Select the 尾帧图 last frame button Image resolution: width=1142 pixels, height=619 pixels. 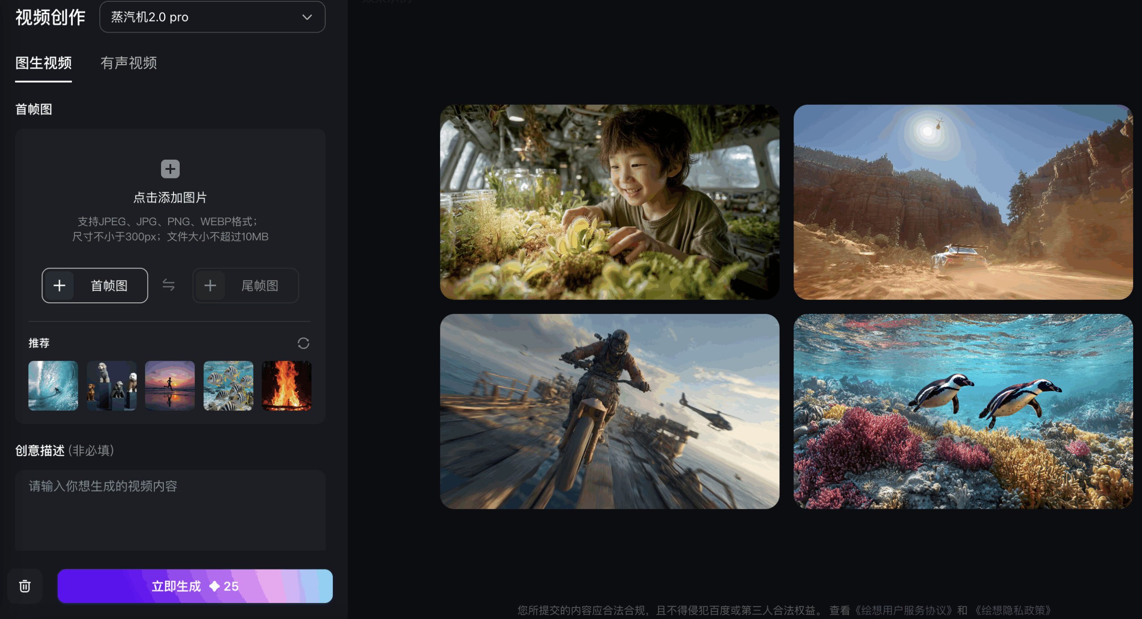tap(259, 285)
